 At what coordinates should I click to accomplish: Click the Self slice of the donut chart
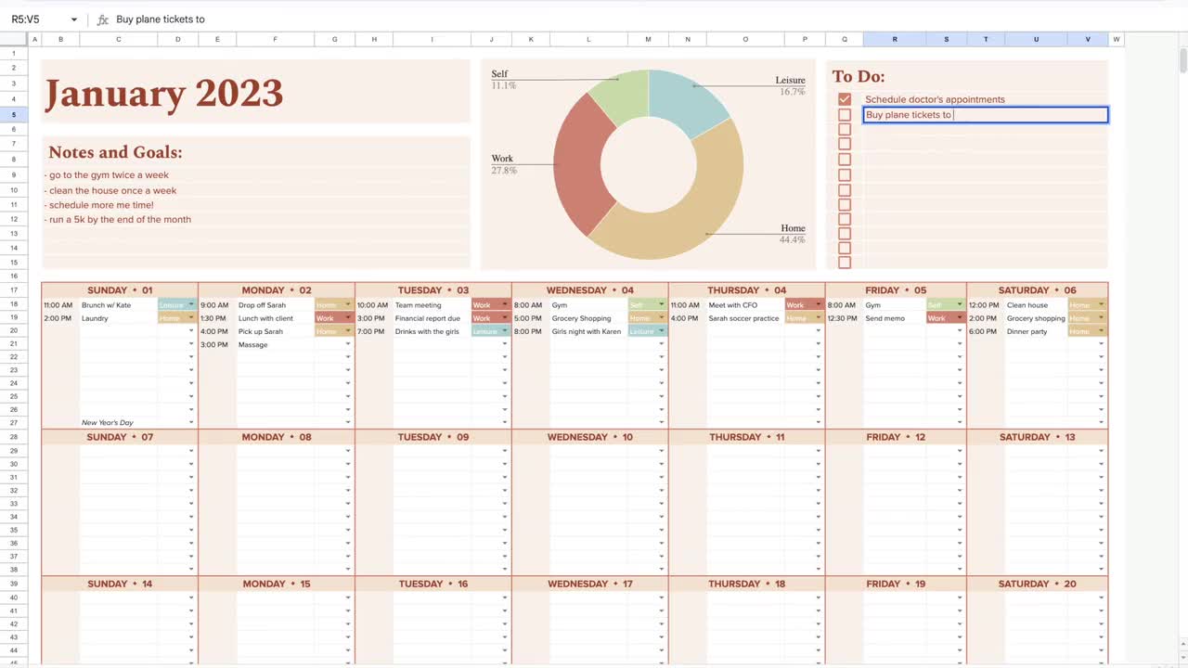[x=624, y=96]
